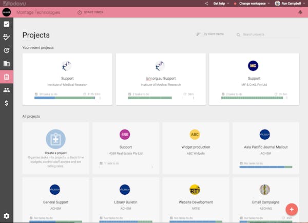Click START TIMER

click(90, 12)
